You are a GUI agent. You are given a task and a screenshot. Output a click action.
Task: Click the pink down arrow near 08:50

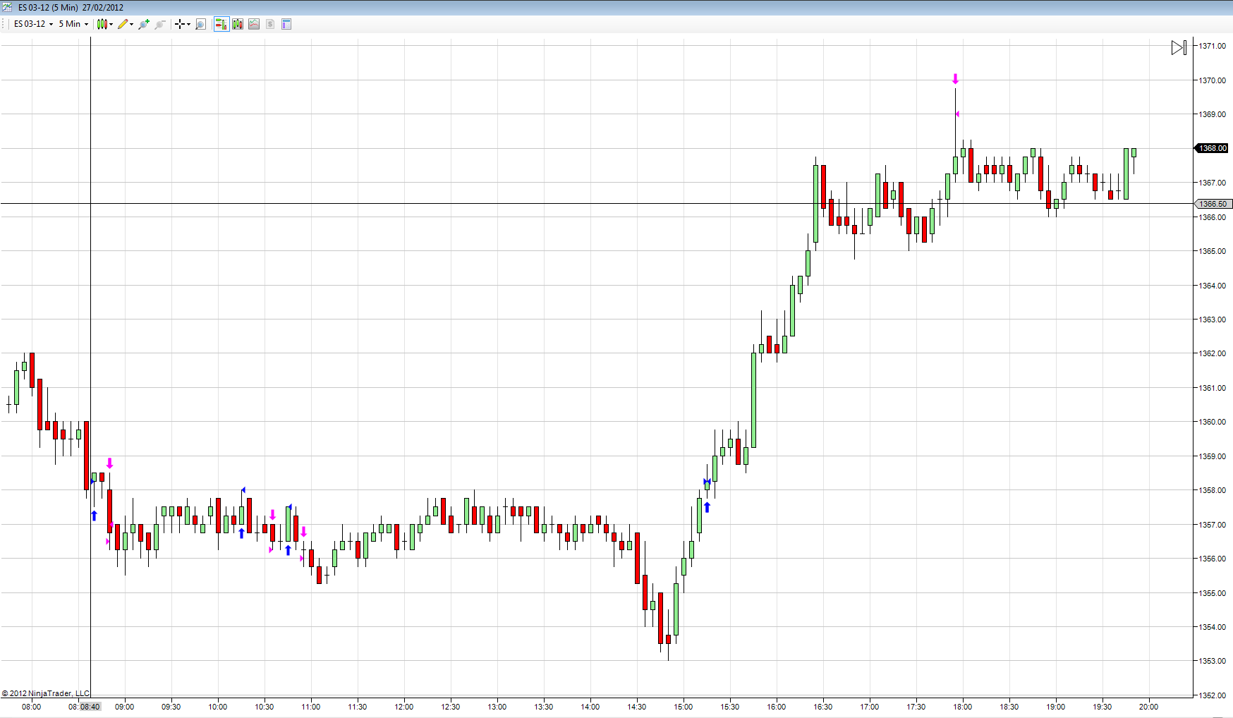109,463
